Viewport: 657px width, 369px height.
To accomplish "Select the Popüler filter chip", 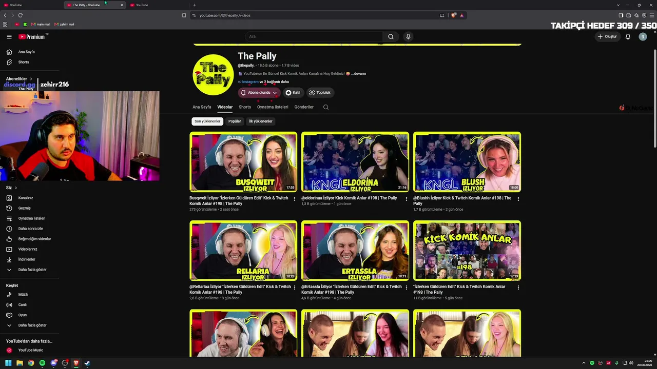I will [235, 121].
